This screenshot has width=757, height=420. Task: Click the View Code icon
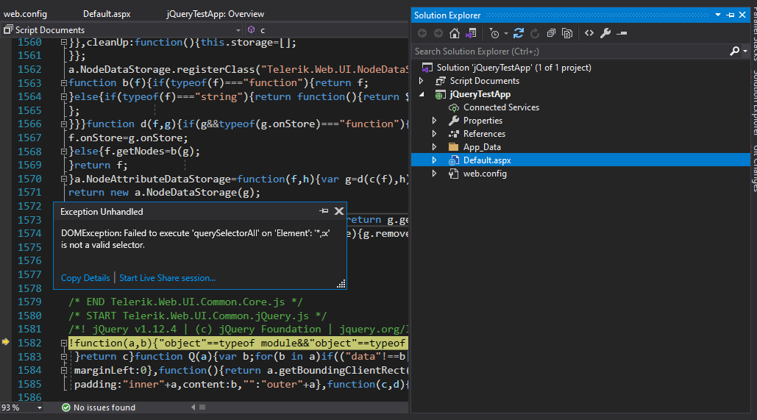(589, 33)
